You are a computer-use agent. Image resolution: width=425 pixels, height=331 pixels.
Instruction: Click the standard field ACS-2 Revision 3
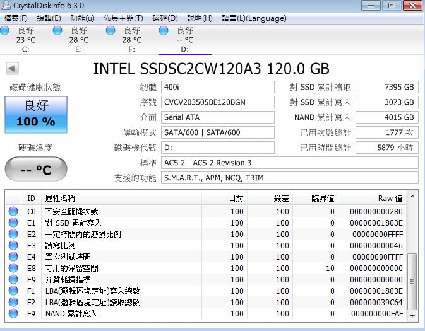(x=290, y=163)
